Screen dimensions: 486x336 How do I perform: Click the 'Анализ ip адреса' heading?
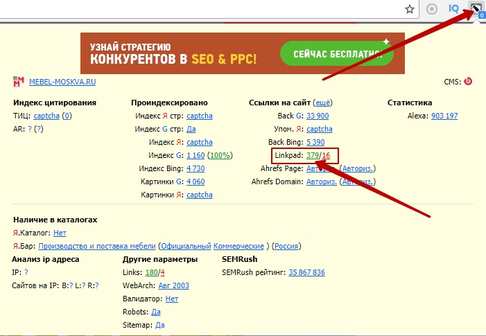point(46,259)
